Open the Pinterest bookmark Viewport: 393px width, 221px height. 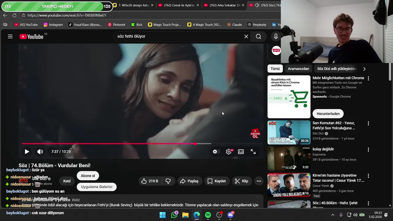(116, 25)
